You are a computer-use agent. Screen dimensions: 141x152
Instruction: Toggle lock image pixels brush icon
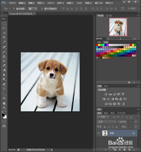click(x=109, y=127)
